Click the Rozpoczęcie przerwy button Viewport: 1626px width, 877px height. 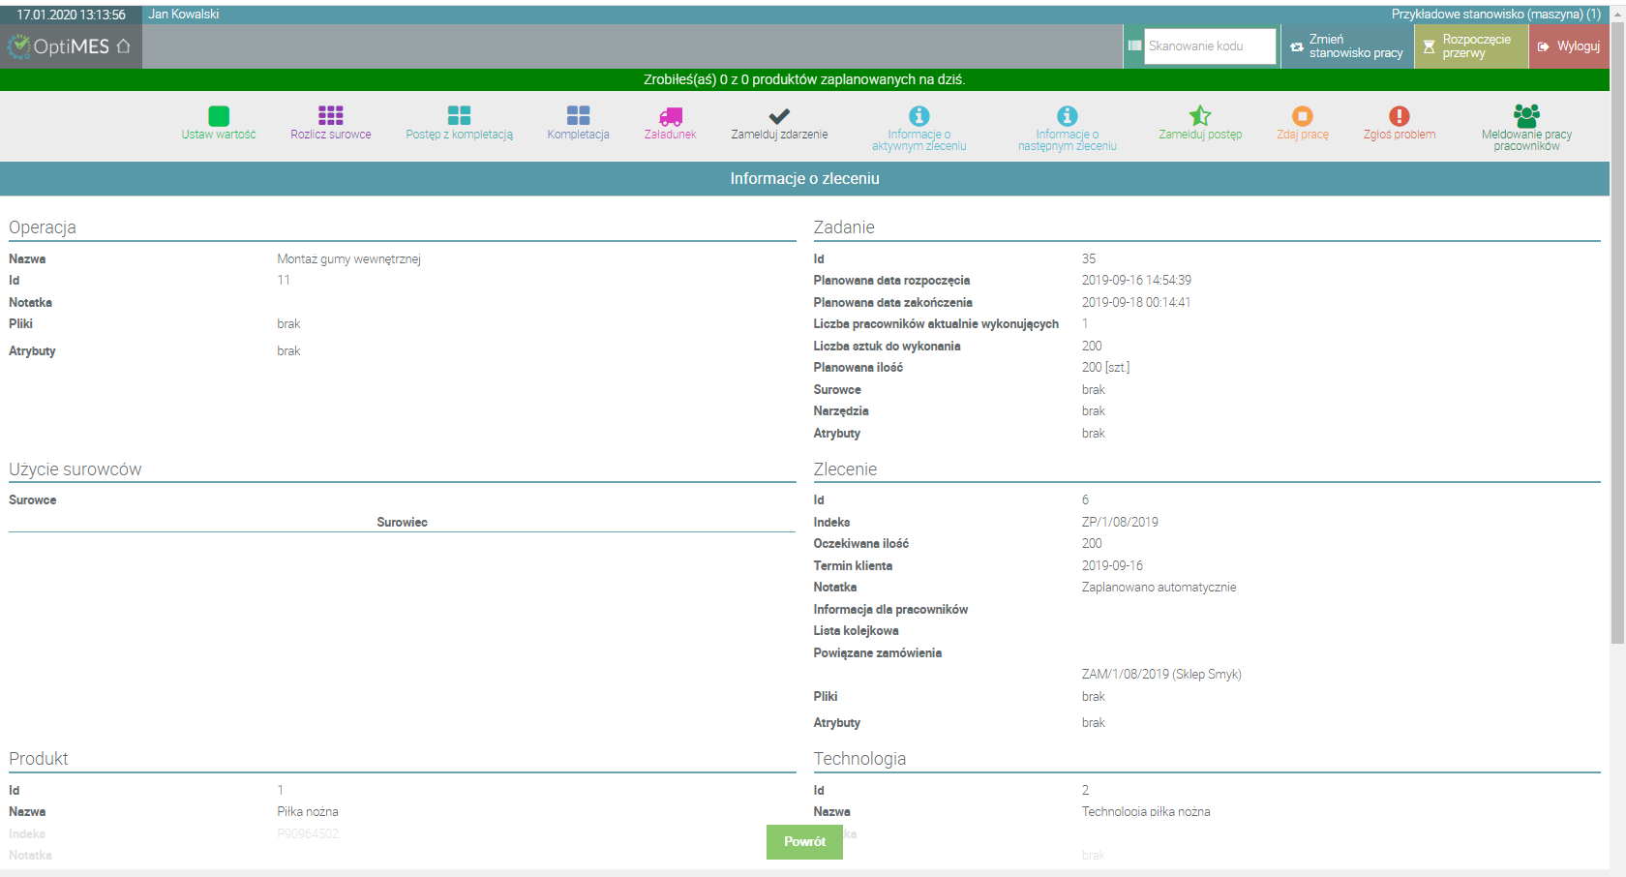click(1471, 46)
